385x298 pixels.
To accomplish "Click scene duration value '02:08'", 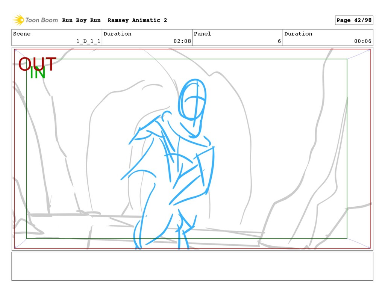I will 182,41.
